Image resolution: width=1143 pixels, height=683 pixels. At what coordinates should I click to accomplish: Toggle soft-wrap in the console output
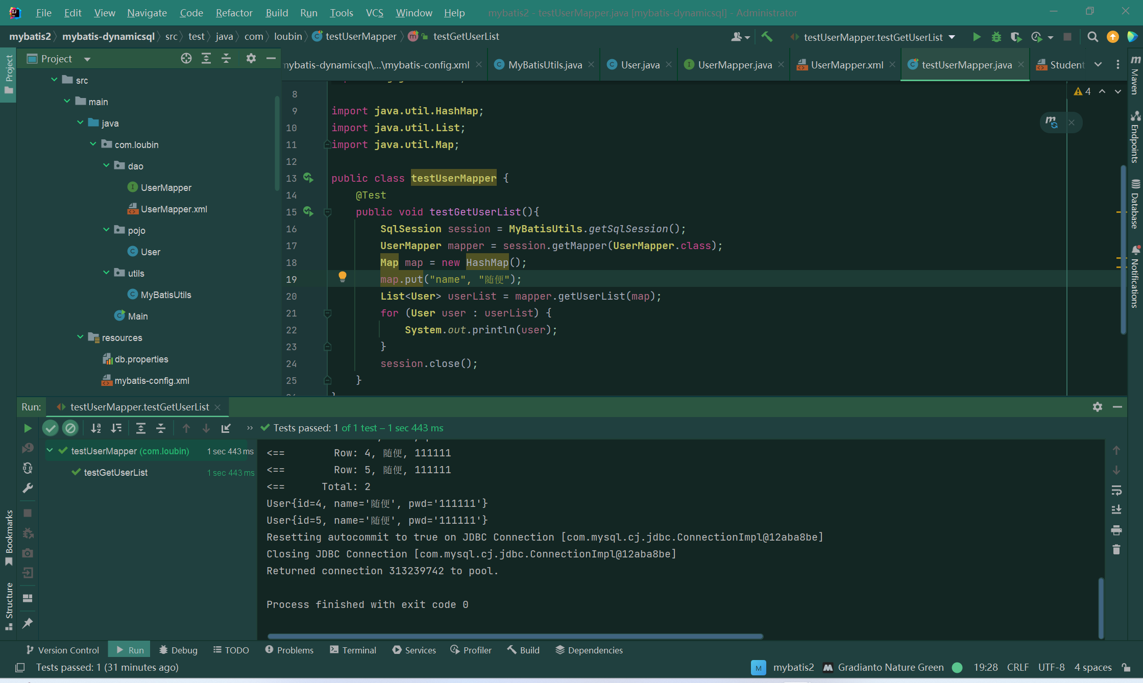(x=1116, y=490)
